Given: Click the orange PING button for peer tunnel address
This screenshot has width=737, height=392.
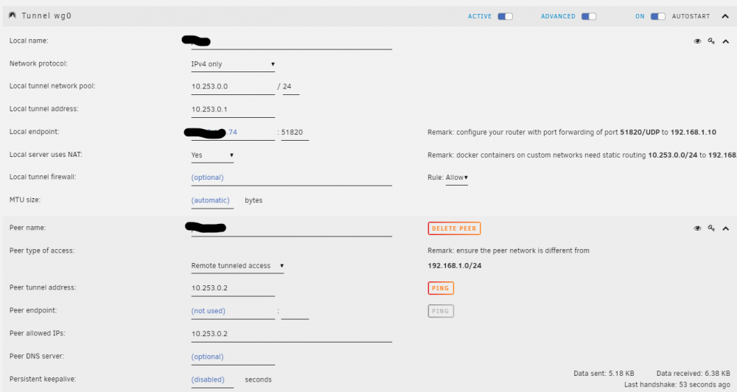Looking at the screenshot, I should (x=441, y=288).
